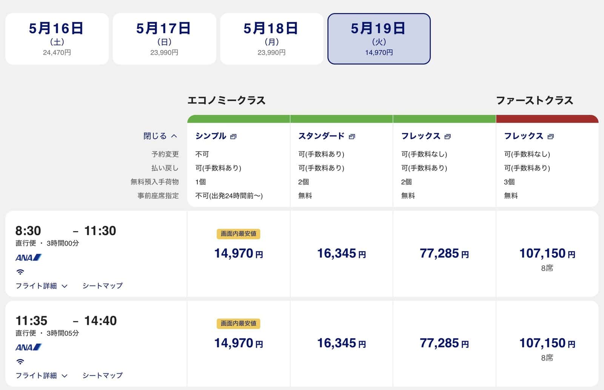Screen dimensions: 604x390
Task: Select the May 16 (Saturday) date tab
Action: 57,39
